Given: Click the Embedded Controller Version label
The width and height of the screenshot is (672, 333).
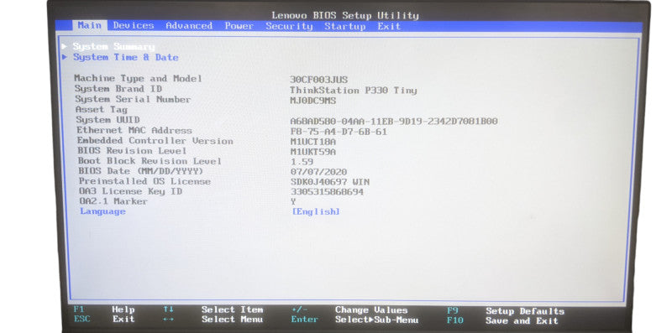Looking at the screenshot, I should pyautogui.click(x=155, y=140).
